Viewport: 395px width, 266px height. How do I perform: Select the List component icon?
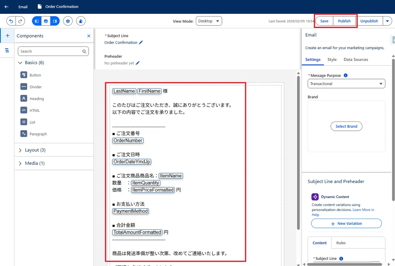tap(24, 122)
